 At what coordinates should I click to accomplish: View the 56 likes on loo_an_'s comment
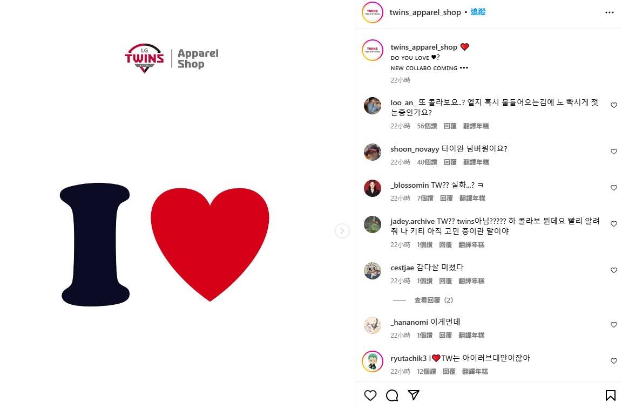tap(427, 126)
